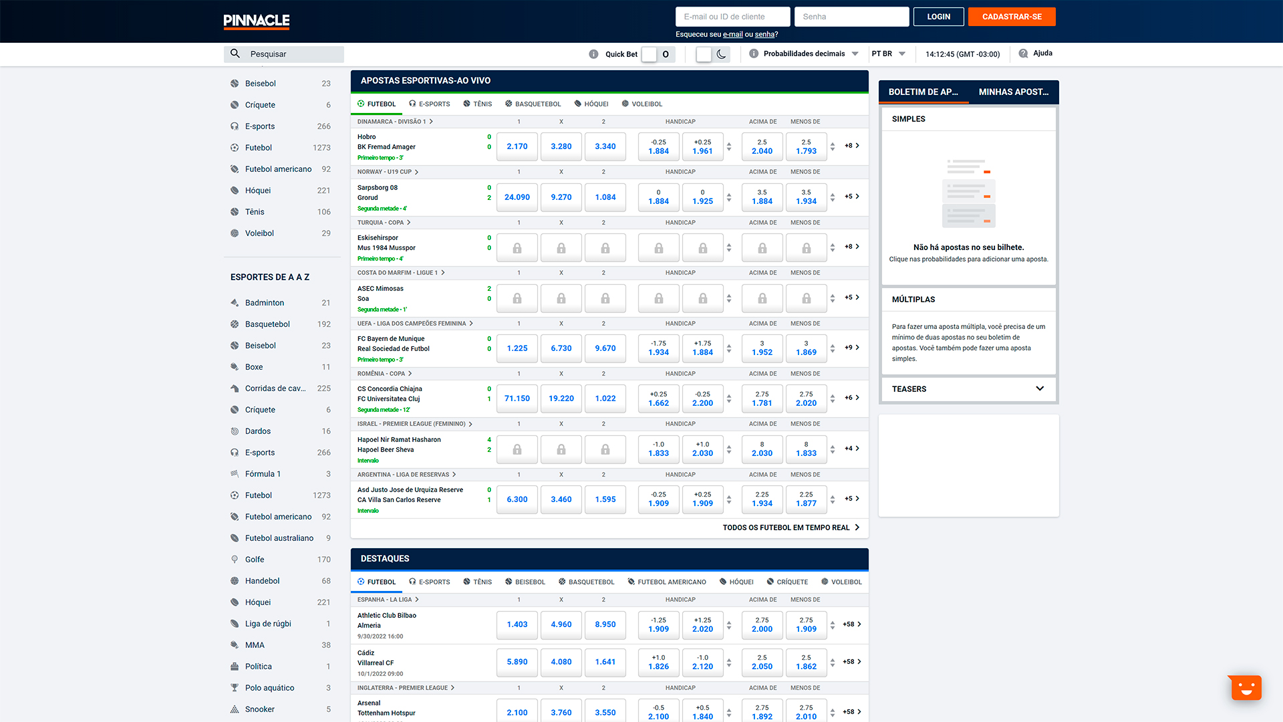
Task: Expand the Teasers section
Action: click(968, 389)
